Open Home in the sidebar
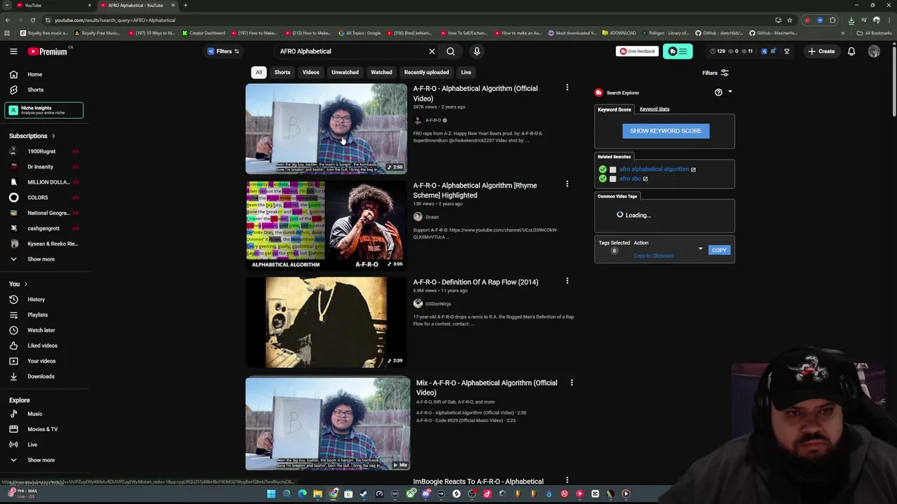Viewport: 897px width, 504px height. coord(43,74)
